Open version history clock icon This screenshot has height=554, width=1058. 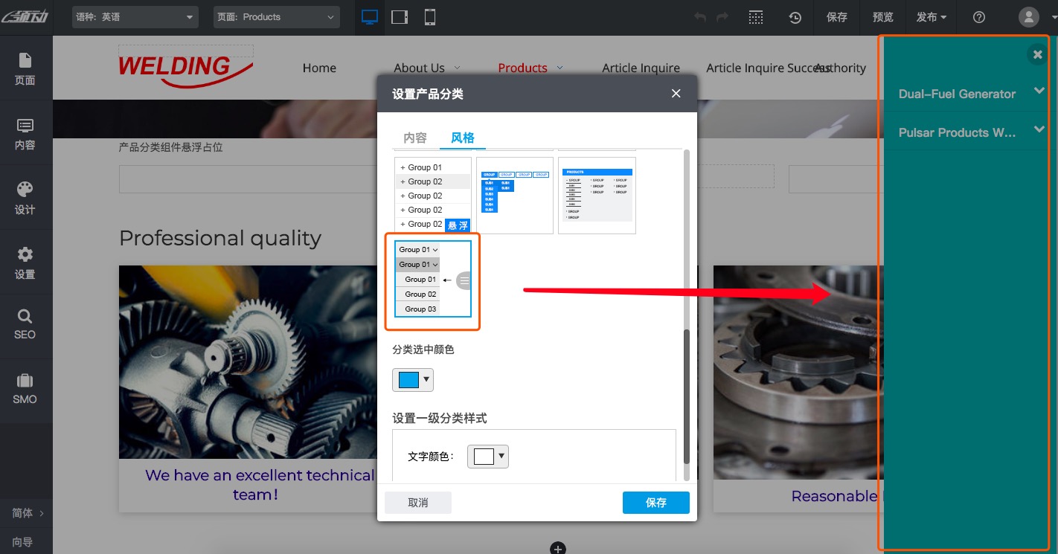pyautogui.click(x=795, y=16)
